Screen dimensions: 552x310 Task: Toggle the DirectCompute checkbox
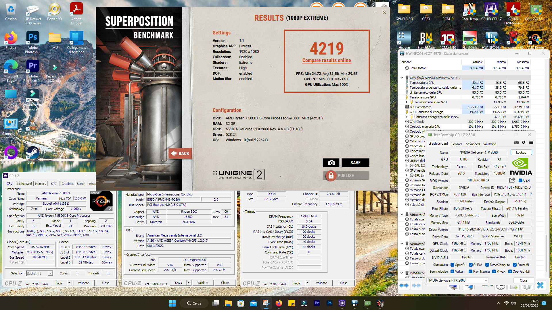tap(487, 265)
